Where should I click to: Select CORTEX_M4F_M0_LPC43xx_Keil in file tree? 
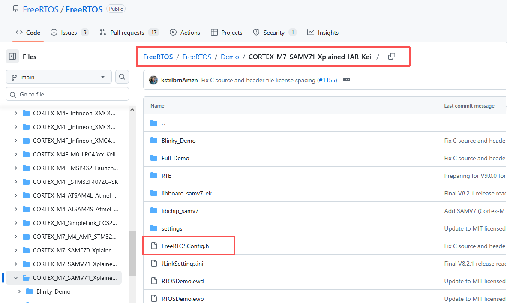(x=74, y=154)
